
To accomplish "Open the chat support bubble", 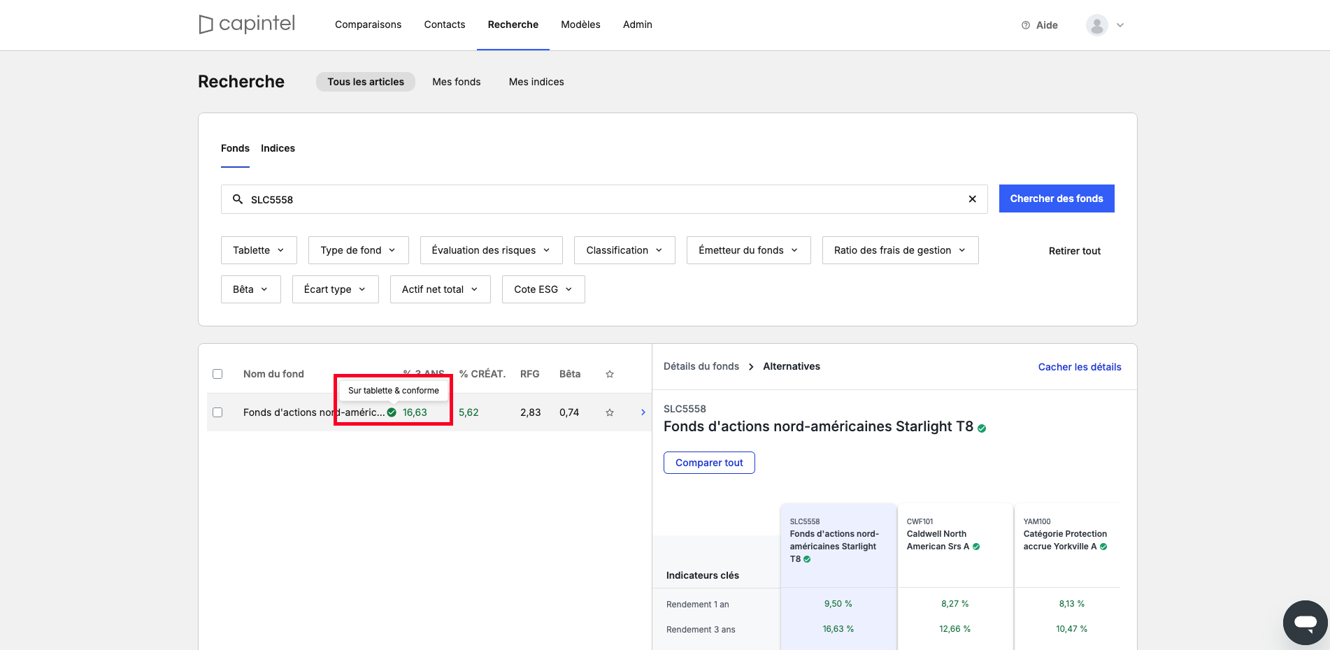I will click(x=1305, y=622).
